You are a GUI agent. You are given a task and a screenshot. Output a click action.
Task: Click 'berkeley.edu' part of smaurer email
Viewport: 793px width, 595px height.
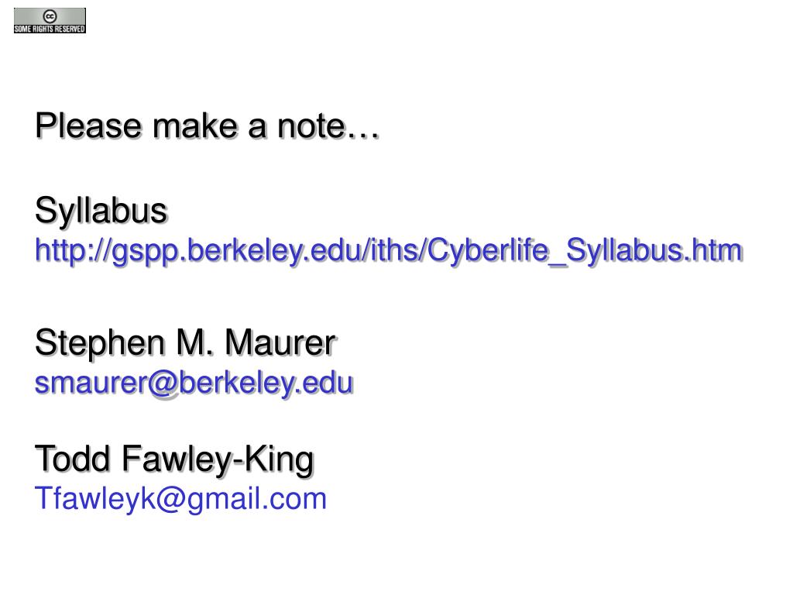click(x=266, y=383)
